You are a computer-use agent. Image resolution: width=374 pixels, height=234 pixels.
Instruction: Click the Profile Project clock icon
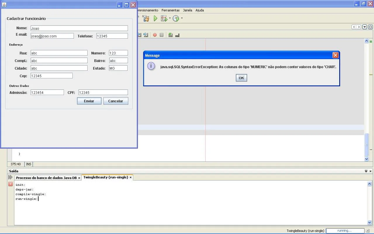pyautogui.click(x=176, y=18)
